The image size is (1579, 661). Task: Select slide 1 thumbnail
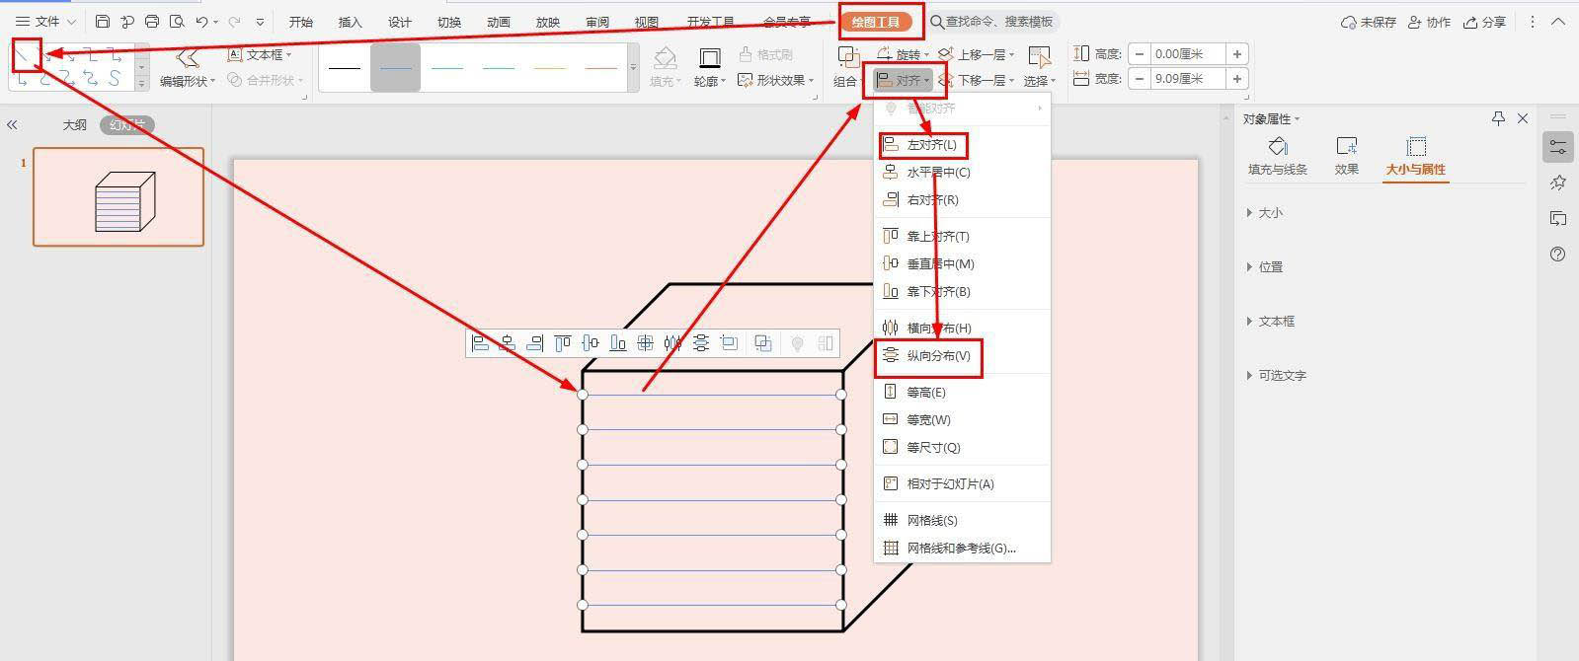[118, 197]
